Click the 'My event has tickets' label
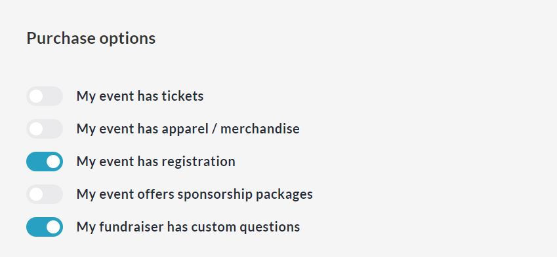The height and width of the screenshot is (257, 557). (x=140, y=96)
